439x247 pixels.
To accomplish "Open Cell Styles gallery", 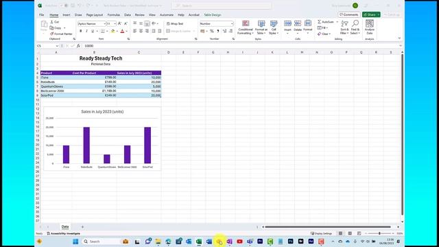I will pyautogui.click(x=274, y=27).
